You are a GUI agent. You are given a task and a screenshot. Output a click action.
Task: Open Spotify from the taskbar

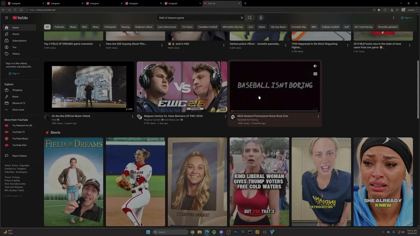click(214, 232)
